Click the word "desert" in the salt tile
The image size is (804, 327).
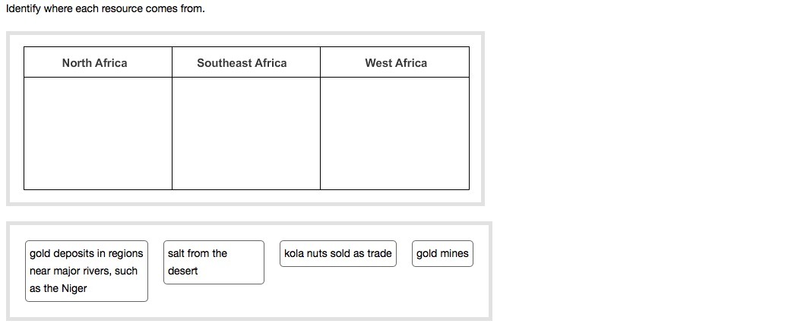[183, 271]
